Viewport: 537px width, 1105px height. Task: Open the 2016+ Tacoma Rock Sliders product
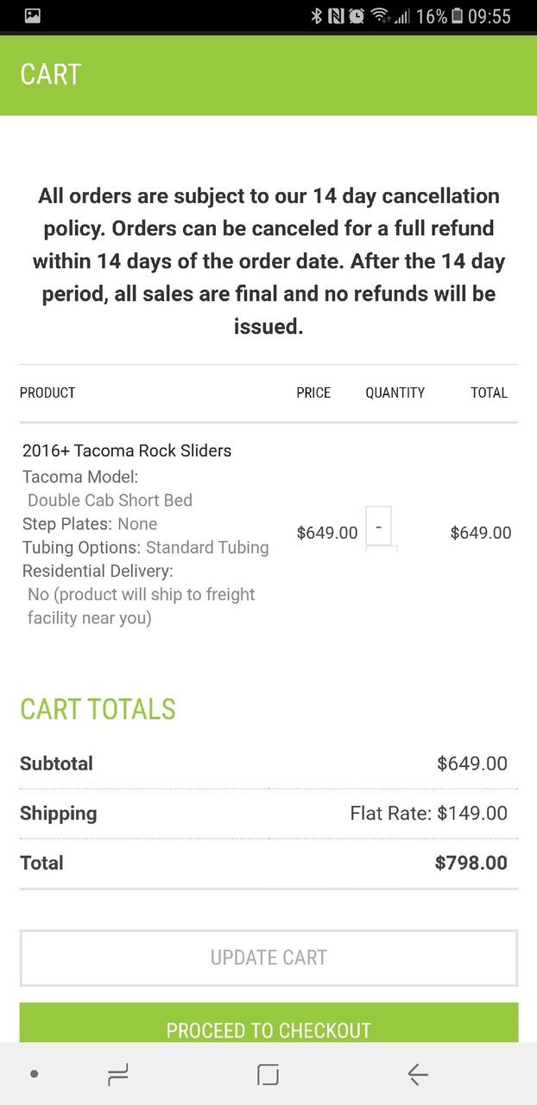coord(127,450)
